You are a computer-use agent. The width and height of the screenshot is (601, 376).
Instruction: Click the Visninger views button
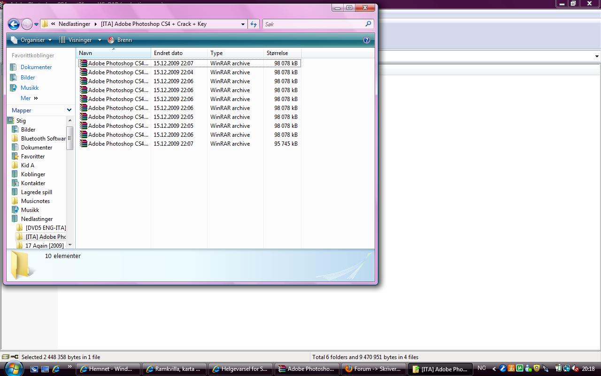76,40
